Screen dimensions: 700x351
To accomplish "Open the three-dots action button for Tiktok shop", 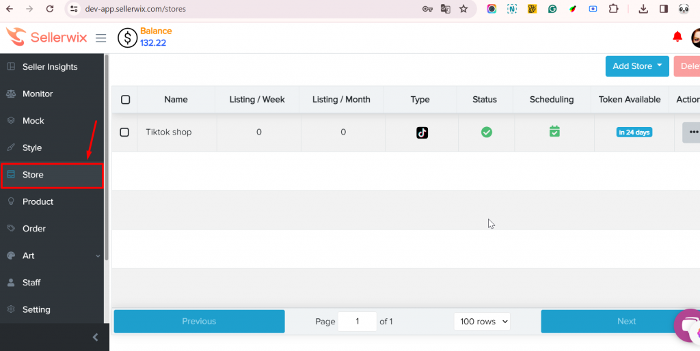I will click(692, 132).
